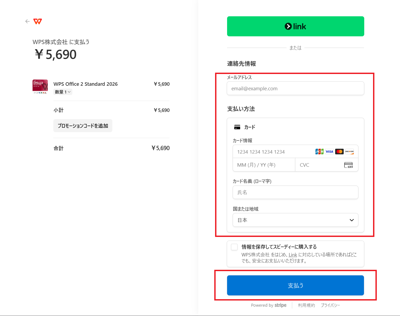Click the card icon beside カード
Viewport: 400px width, 316px height.
pos(237,127)
